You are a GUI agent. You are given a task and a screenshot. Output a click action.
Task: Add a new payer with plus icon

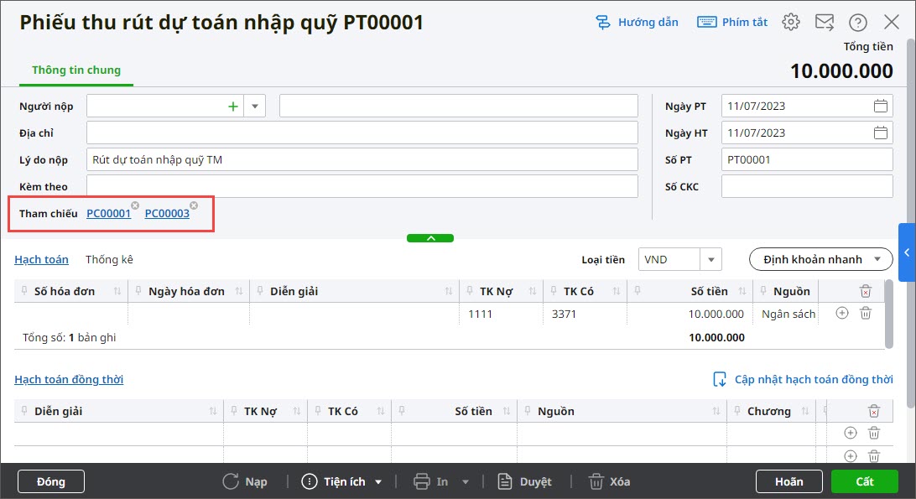coord(232,107)
